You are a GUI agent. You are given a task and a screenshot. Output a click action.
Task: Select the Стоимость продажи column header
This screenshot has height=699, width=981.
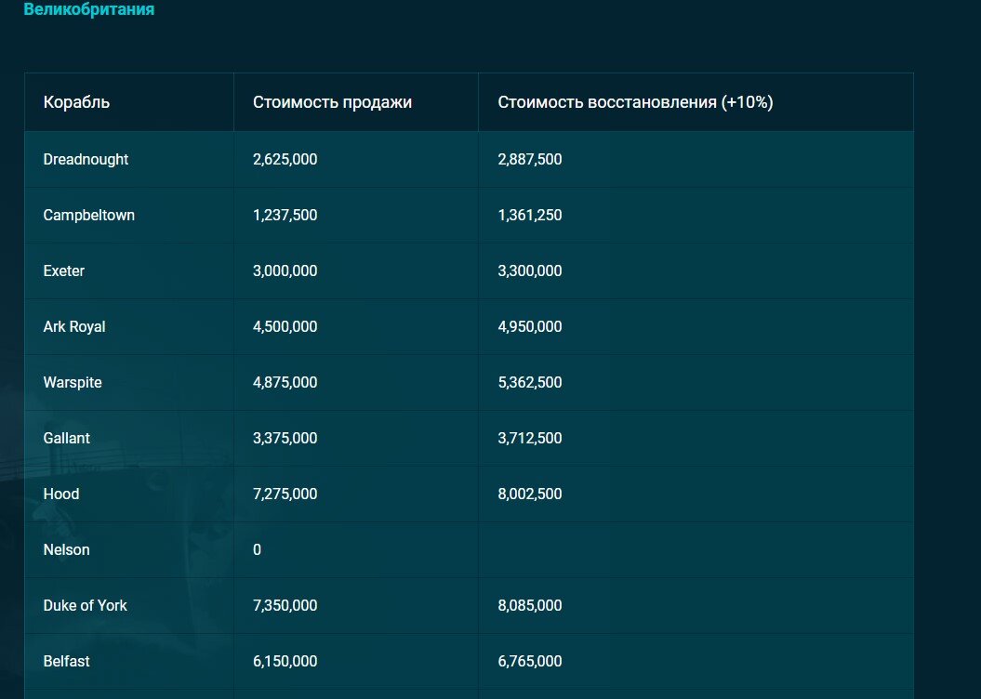(332, 102)
